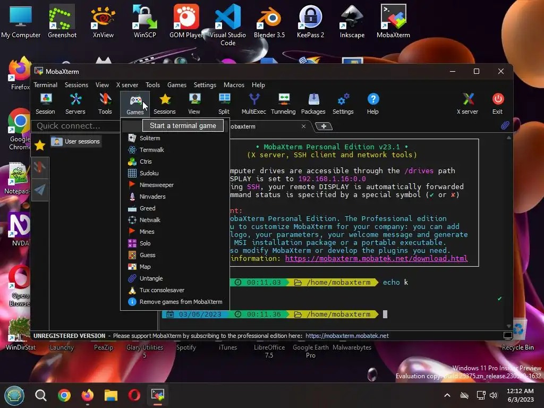Open taskbar search magnifier
This screenshot has height=408, width=544.
pyautogui.click(x=40, y=395)
